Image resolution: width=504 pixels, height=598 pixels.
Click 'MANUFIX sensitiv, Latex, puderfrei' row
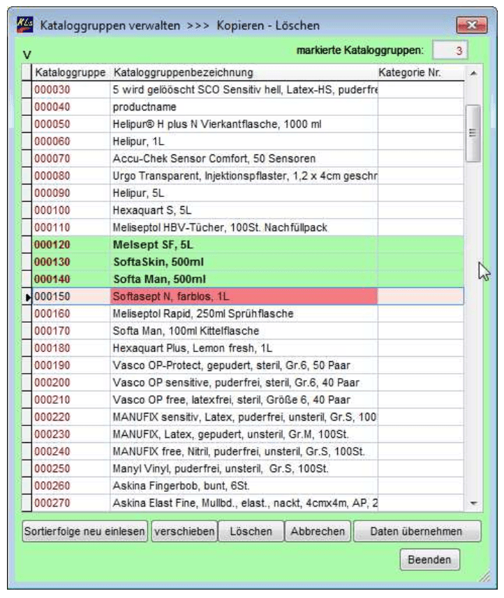pyautogui.click(x=244, y=417)
